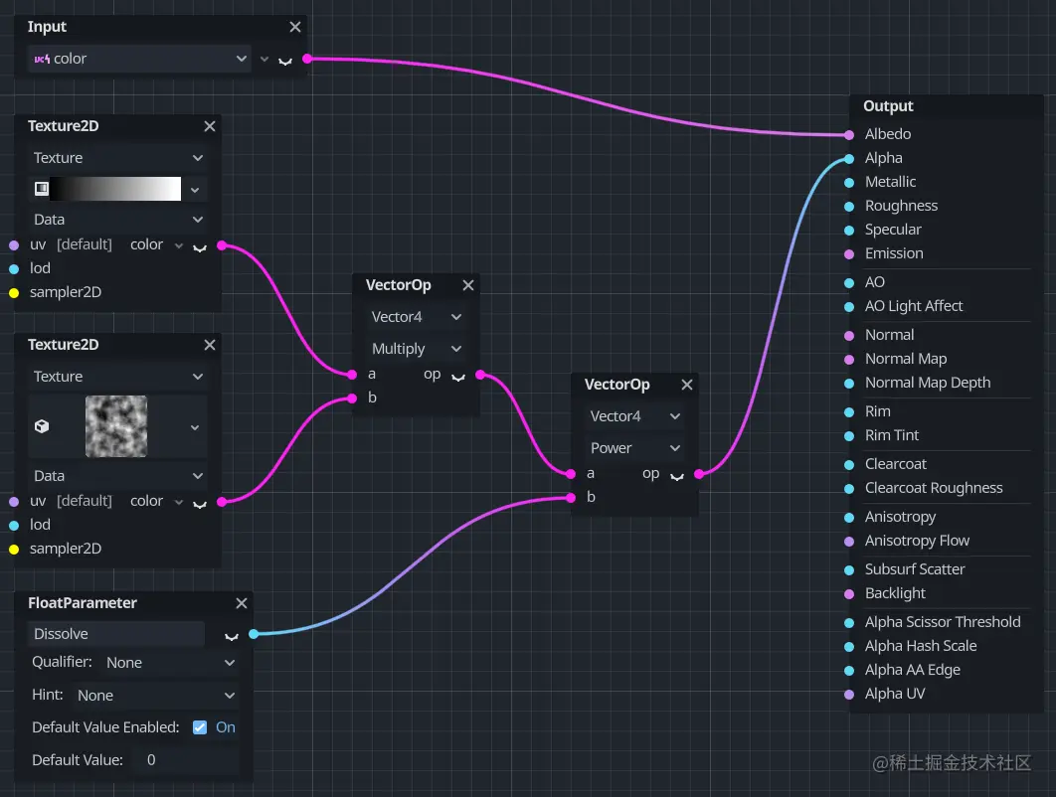Close the FloatParameter node
Screen dimensions: 1056x797
241,603
